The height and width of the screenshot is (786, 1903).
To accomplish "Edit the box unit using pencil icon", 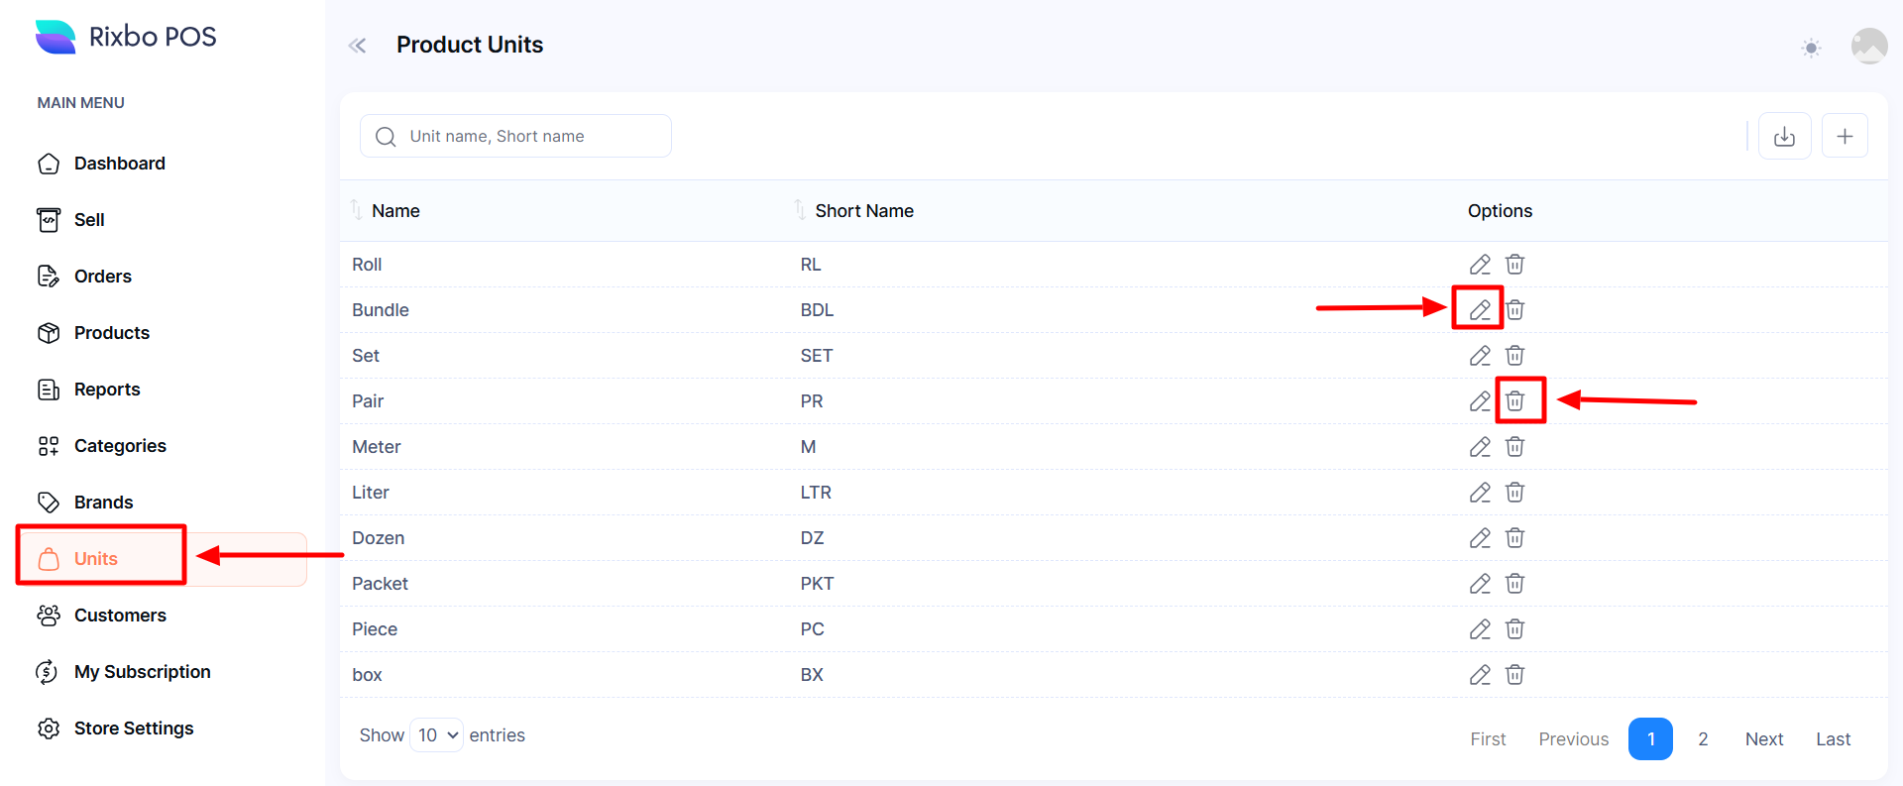I will click(x=1479, y=675).
